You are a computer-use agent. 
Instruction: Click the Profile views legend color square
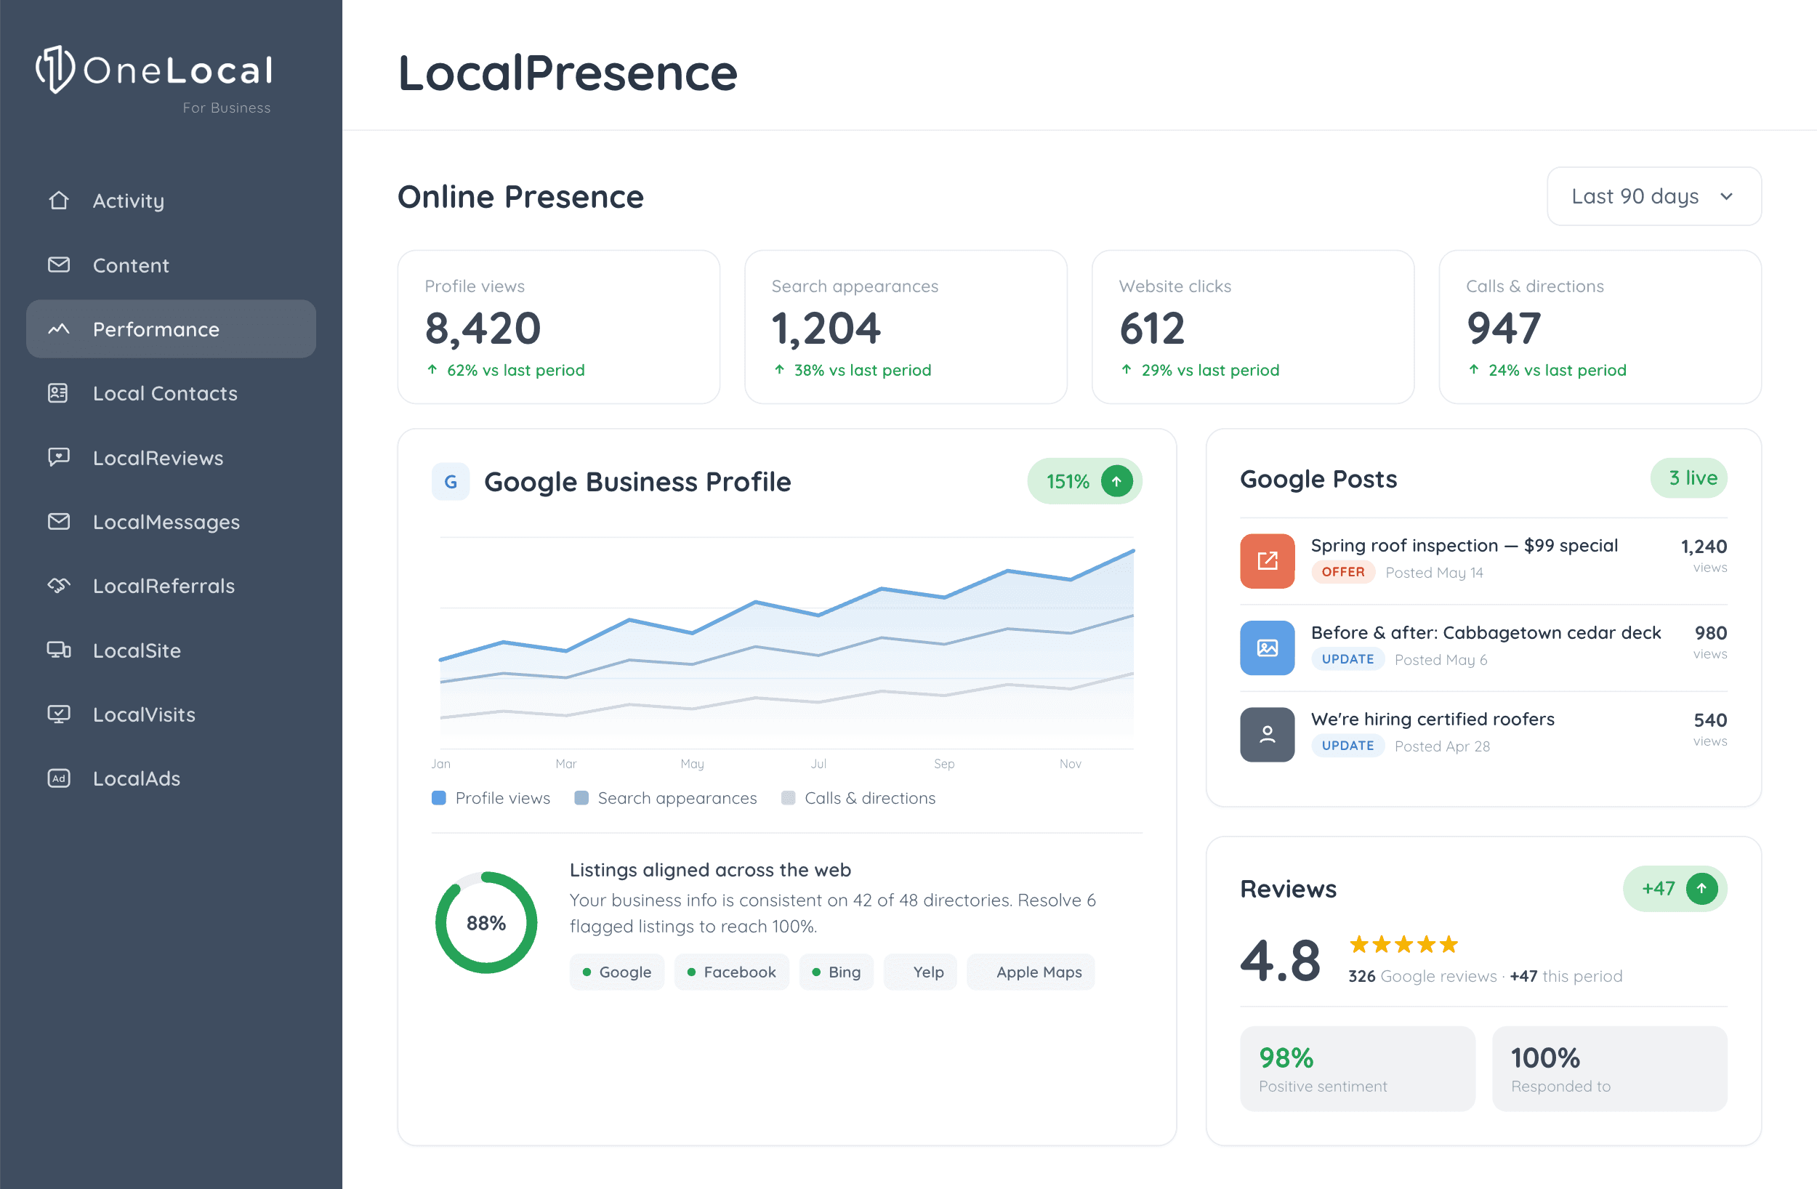point(439,798)
